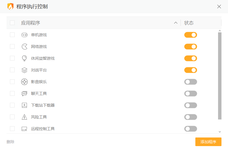Click the gamepad icon for 单机游戏

(24, 35)
